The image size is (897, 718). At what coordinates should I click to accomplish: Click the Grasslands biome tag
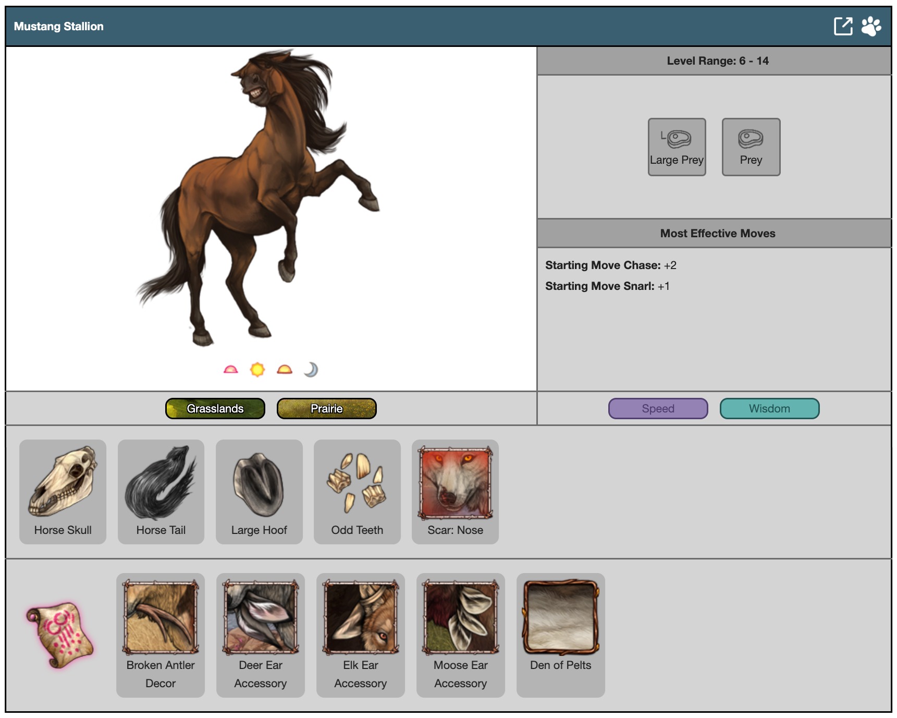click(215, 408)
